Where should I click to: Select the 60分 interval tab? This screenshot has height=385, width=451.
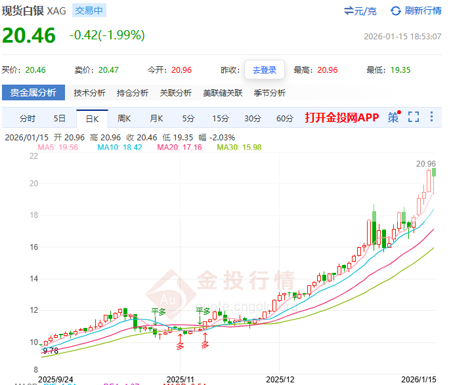(285, 119)
